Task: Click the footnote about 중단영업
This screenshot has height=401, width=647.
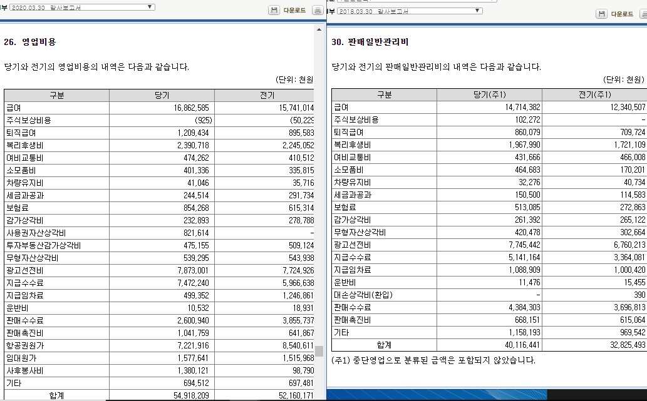Action: pos(433,360)
